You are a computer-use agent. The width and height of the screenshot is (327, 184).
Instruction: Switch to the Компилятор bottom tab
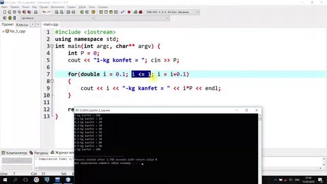point(14,153)
